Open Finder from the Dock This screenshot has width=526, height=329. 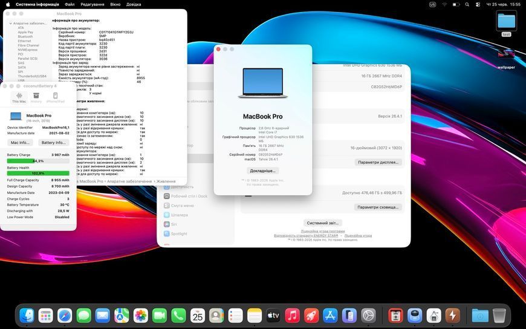click(x=27, y=316)
